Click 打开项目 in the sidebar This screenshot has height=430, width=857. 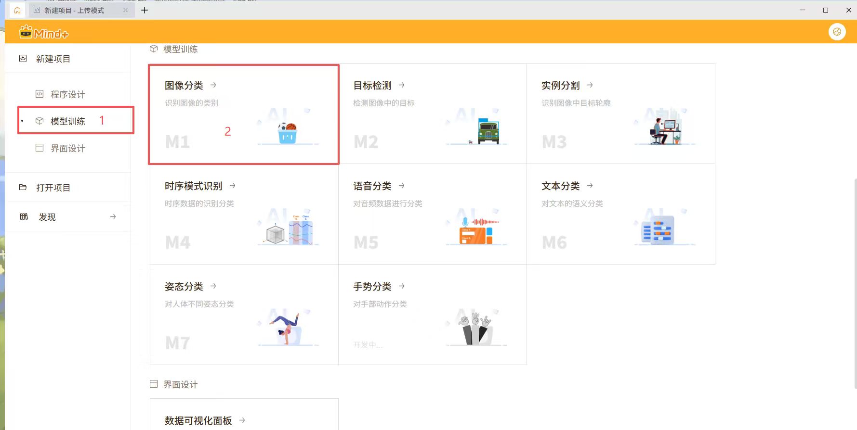(x=53, y=188)
